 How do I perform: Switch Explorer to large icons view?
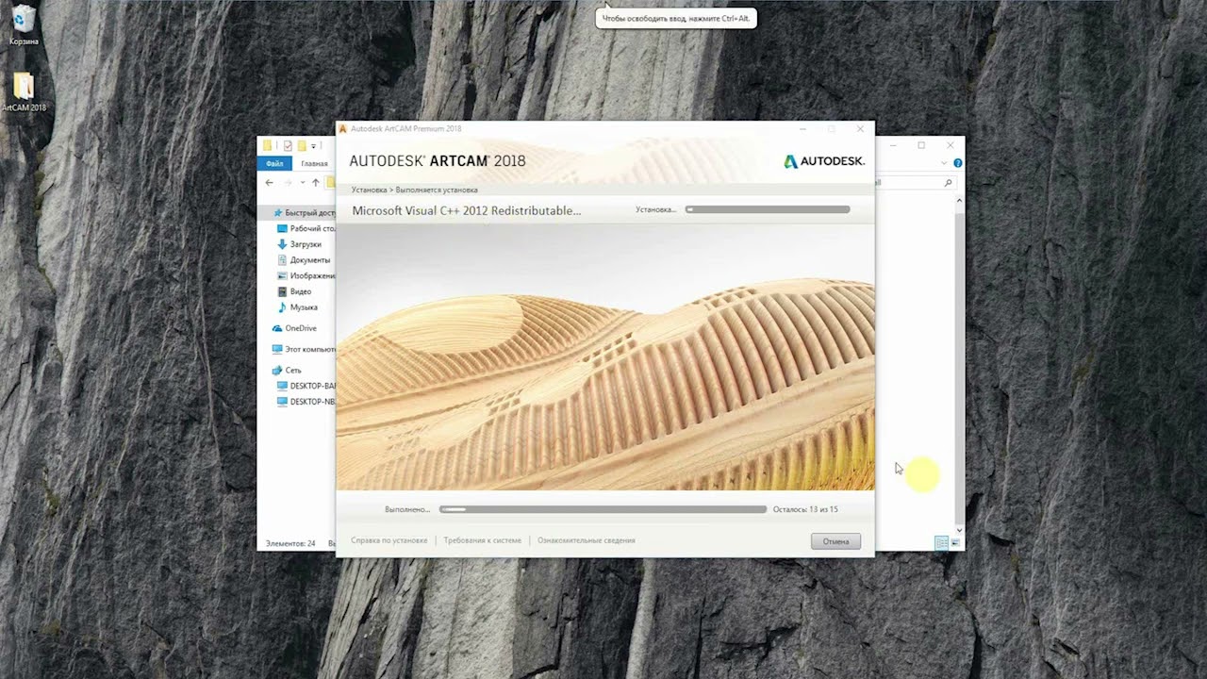tap(955, 543)
